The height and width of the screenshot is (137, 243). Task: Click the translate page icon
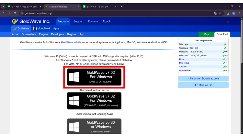pyautogui.click(x=215, y=13)
